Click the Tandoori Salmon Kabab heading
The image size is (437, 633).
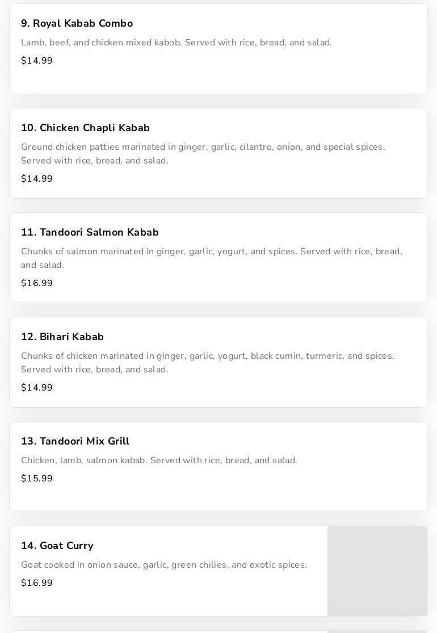pos(90,232)
